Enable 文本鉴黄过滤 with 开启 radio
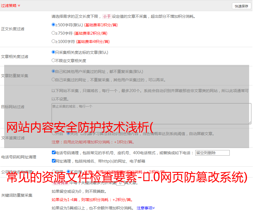The height and width of the screenshot is (213, 253). coord(54,133)
